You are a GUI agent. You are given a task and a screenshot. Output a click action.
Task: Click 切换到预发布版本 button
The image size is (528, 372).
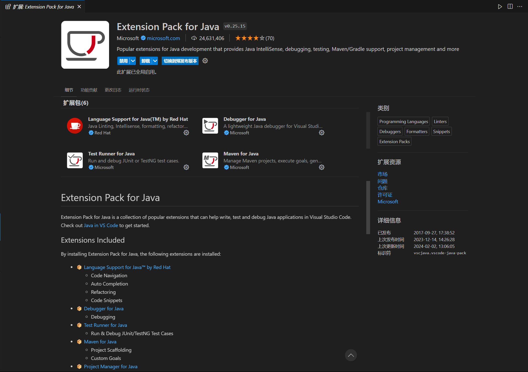[180, 61]
